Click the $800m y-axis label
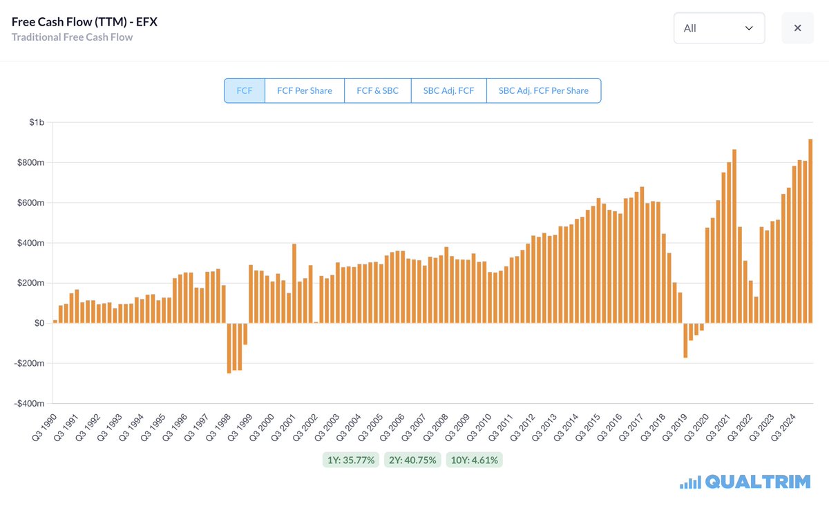Image resolution: width=829 pixels, height=506 pixels. [32, 163]
